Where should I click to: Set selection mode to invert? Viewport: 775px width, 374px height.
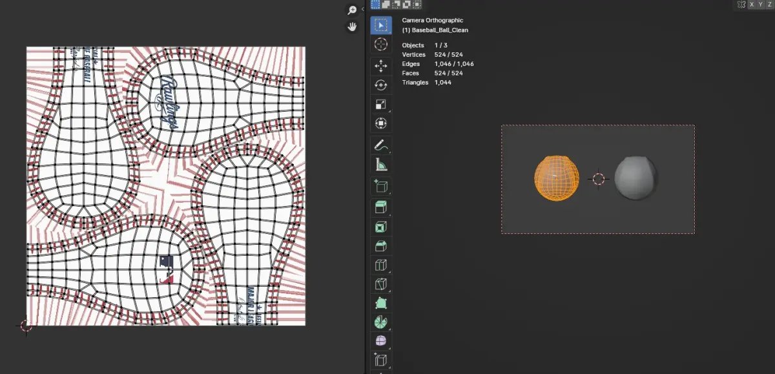(x=406, y=5)
